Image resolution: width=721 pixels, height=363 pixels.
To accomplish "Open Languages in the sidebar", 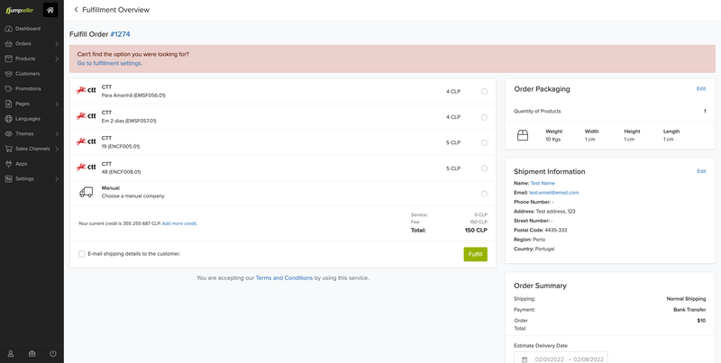I will coord(28,119).
